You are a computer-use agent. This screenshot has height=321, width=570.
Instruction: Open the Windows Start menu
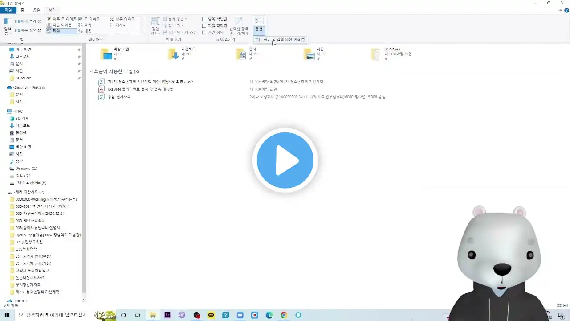pyautogui.click(x=7, y=315)
